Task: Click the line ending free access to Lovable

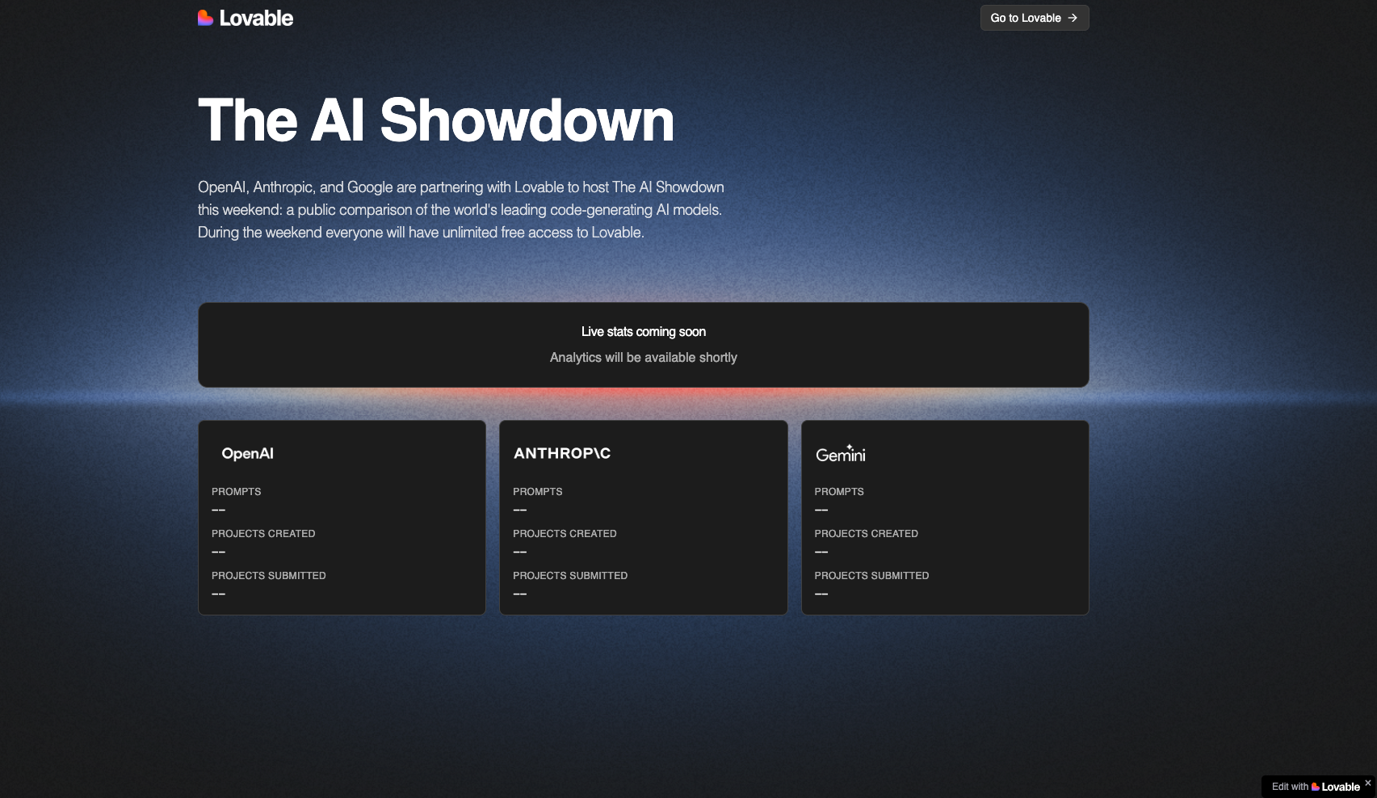Action: [x=421, y=233]
